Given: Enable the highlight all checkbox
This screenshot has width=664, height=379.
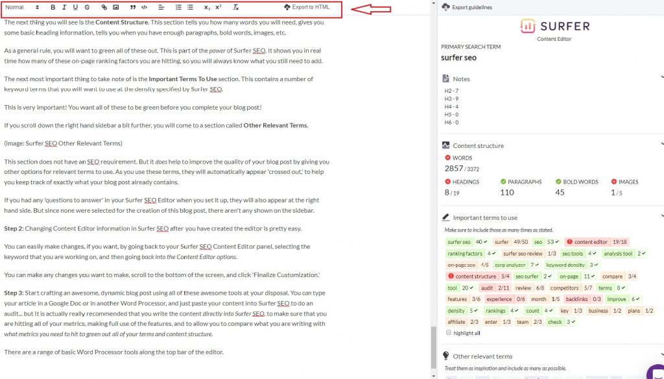Looking at the screenshot, I should [x=449, y=332].
